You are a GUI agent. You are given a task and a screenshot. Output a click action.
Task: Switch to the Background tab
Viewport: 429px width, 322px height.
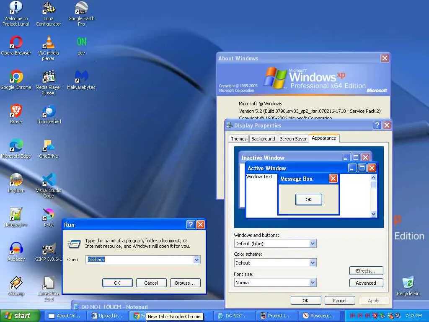pos(263,138)
